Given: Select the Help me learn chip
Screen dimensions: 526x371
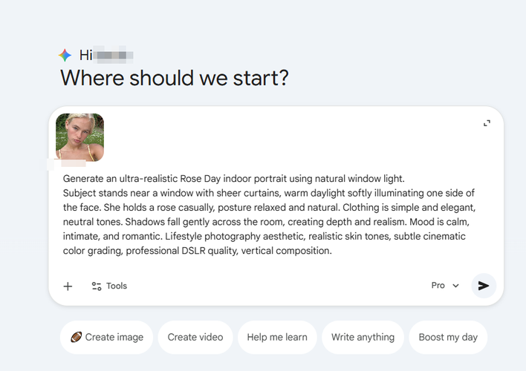Looking at the screenshot, I should click(277, 337).
